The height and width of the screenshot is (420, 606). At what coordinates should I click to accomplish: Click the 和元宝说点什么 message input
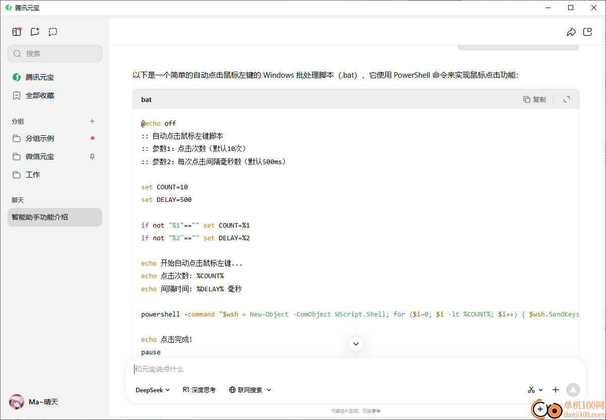pyautogui.click(x=355, y=369)
